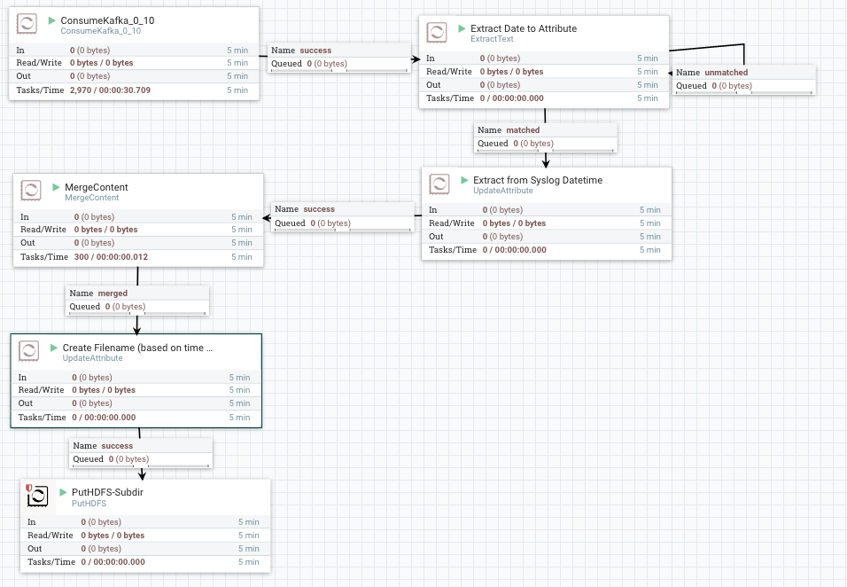The height and width of the screenshot is (587, 847).
Task: Click the red restricted shield on PutHDFS-Subdir
Action: (x=29, y=488)
